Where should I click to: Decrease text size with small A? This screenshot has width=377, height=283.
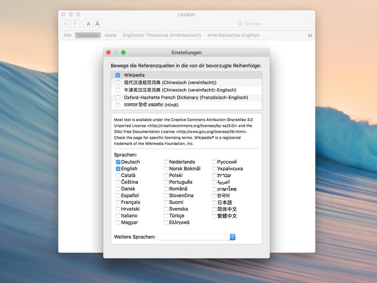click(x=89, y=24)
